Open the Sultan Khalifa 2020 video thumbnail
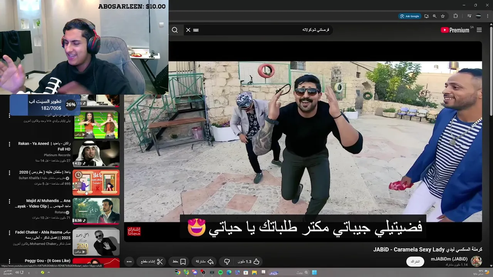493x277 pixels. pos(96,182)
